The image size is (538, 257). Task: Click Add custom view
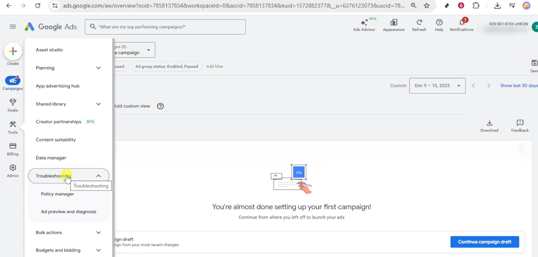(132, 106)
